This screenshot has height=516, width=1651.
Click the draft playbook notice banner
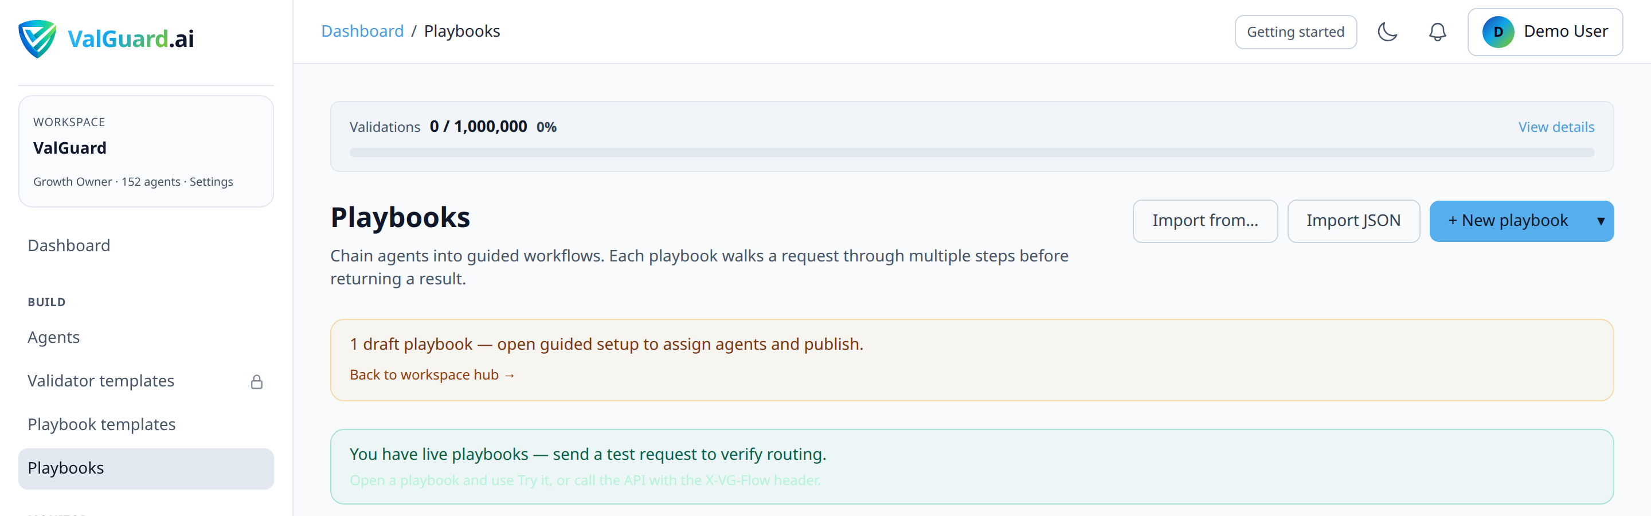click(972, 360)
